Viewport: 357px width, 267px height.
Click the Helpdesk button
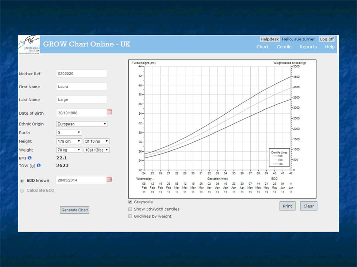tap(270, 39)
